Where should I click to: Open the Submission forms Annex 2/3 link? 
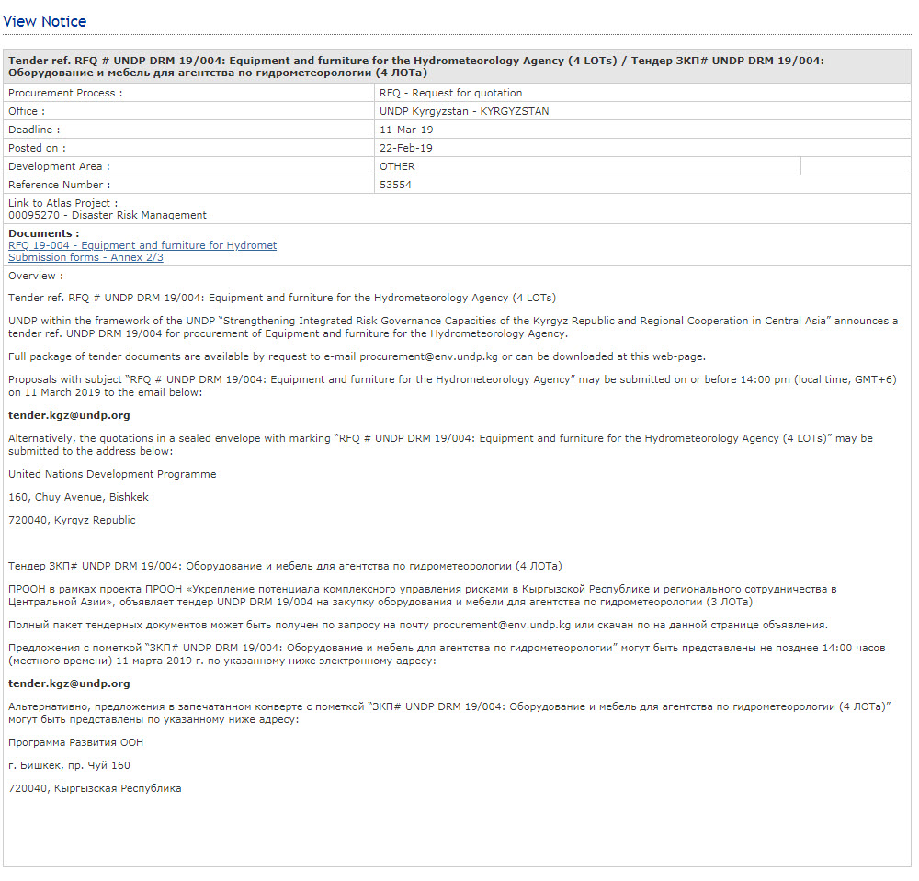pos(85,257)
